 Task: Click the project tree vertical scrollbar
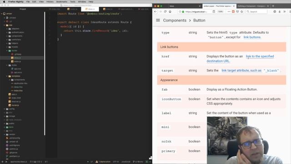[x=45, y=73]
